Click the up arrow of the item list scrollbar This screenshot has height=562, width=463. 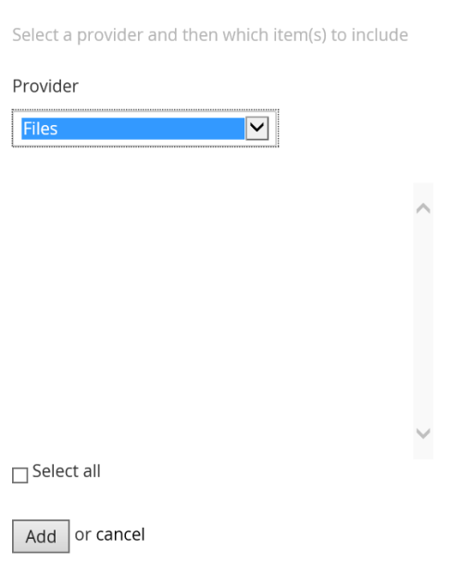[x=423, y=208]
